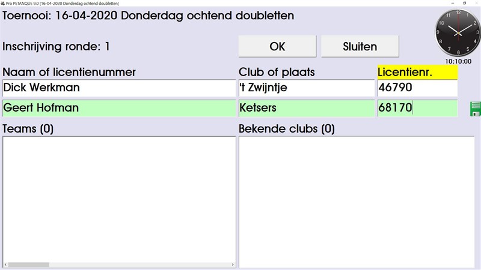
Task: Click inside the empty Teams list box
Action: tap(119, 198)
